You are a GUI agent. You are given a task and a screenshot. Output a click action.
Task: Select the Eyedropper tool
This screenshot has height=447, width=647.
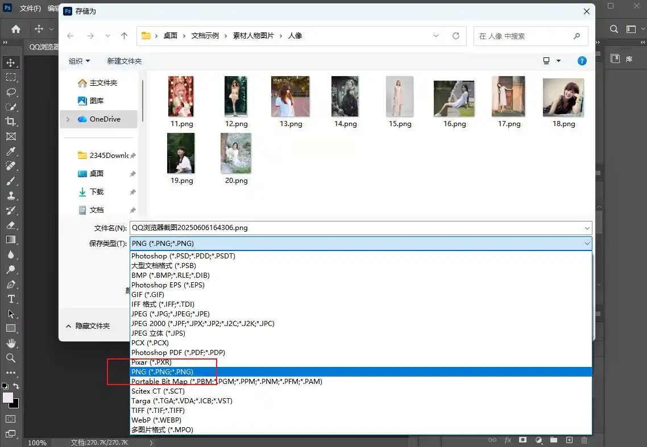click(11, 151)
